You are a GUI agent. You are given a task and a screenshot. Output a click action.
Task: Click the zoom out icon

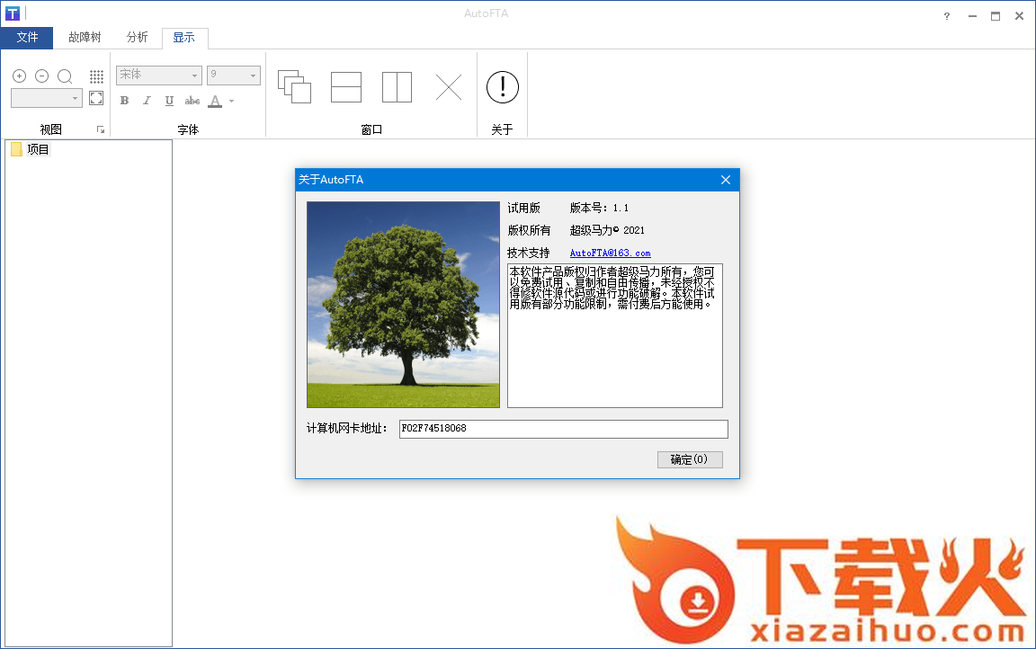[x=41, y=76]
